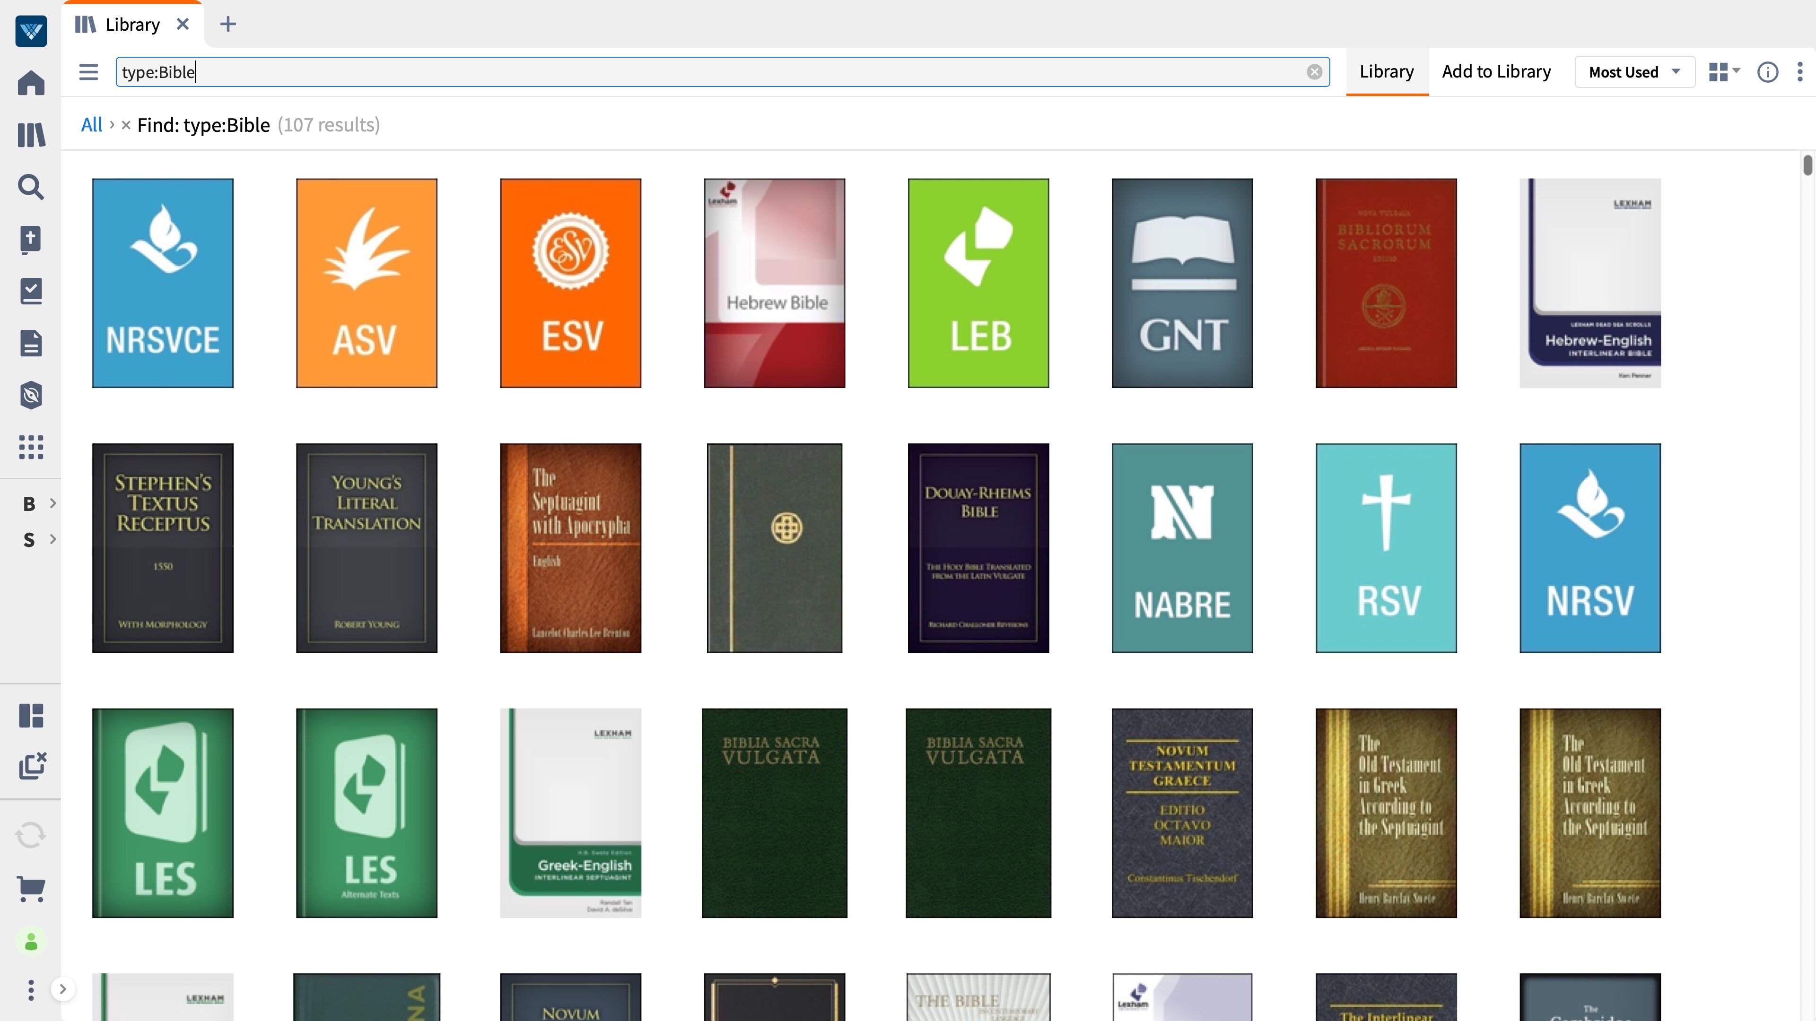Viewport: 1816px width, 1021px height.
Task: Open the Layouts icon in sidebar
Action: pyautogui.click(x=31, y=715)
